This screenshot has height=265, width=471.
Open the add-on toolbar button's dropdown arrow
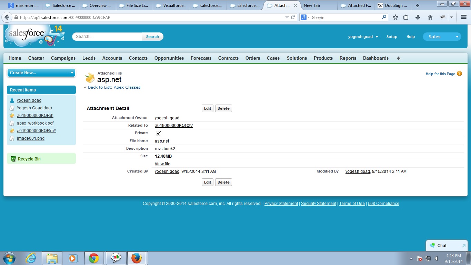(451, 17)
